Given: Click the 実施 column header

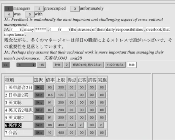Looking at the screenshot, I should 102,80.
